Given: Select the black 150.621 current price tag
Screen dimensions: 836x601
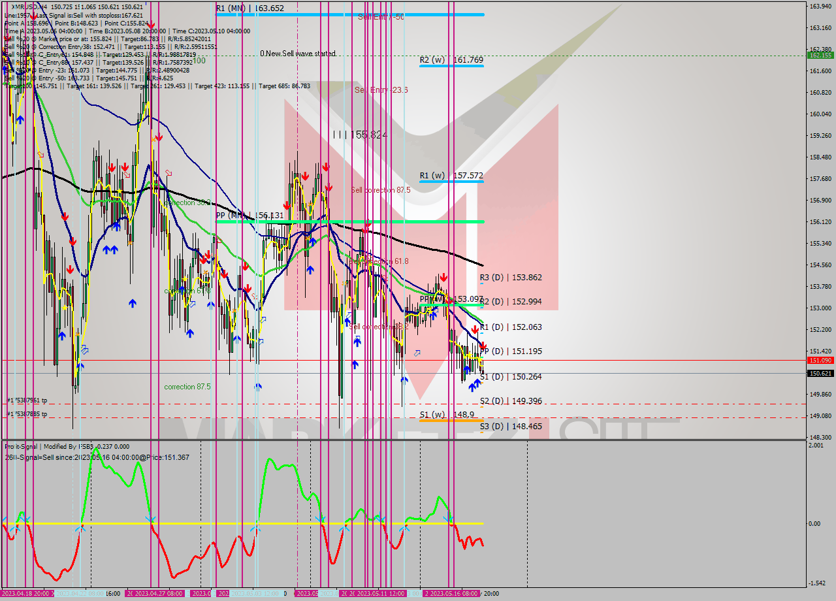Looking at the screenshot, I should click(x=820, y=373).
